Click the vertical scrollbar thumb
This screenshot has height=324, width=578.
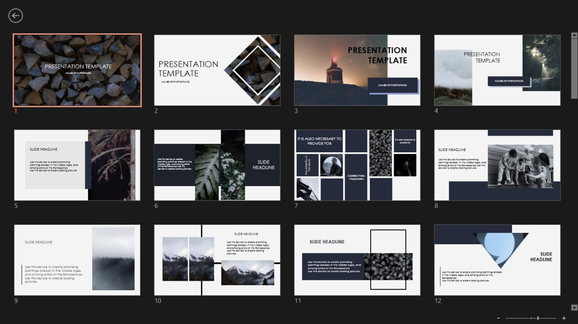(574, 68)
